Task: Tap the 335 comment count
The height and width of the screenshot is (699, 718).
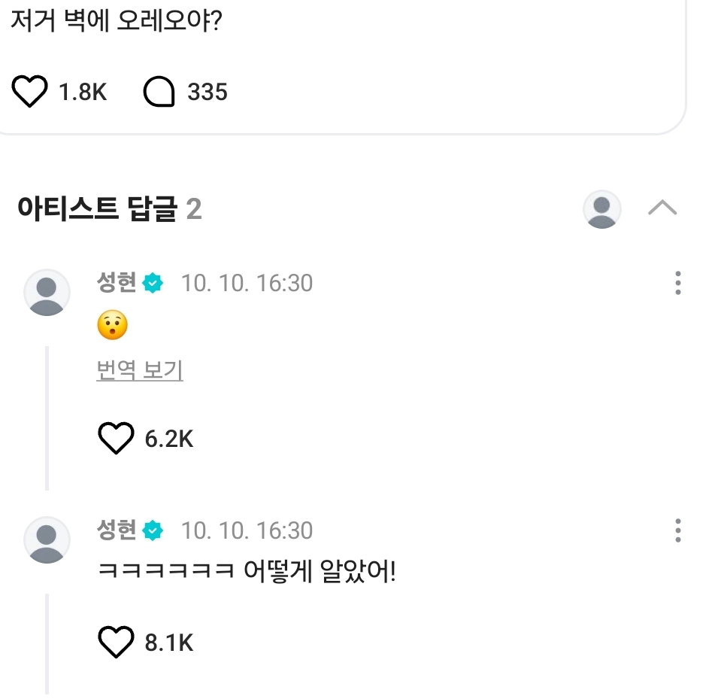Action: click(207, 92)
